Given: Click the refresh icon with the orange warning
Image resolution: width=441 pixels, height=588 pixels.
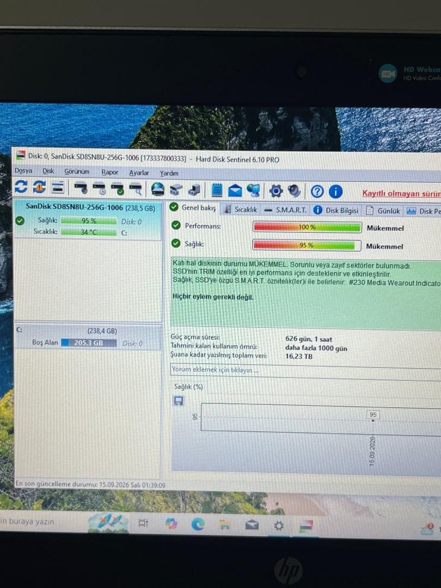Looking at the screenshot, I should tap(39, 187).
